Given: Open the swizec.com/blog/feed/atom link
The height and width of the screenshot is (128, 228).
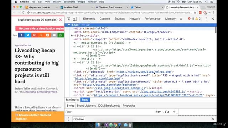Looking at the screenshot, I should 109,85.
